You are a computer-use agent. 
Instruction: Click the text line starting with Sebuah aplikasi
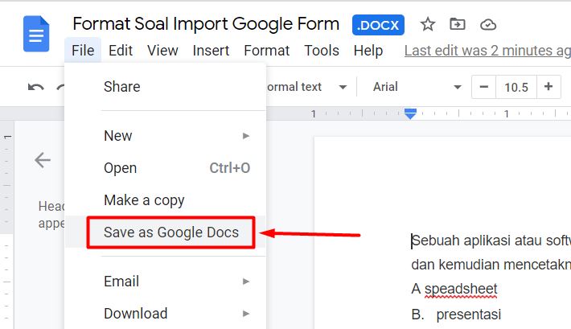point(491,241)
